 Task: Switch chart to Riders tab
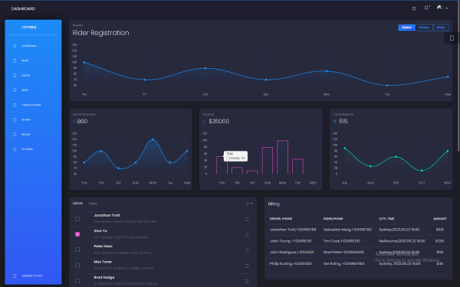[406, 28]
